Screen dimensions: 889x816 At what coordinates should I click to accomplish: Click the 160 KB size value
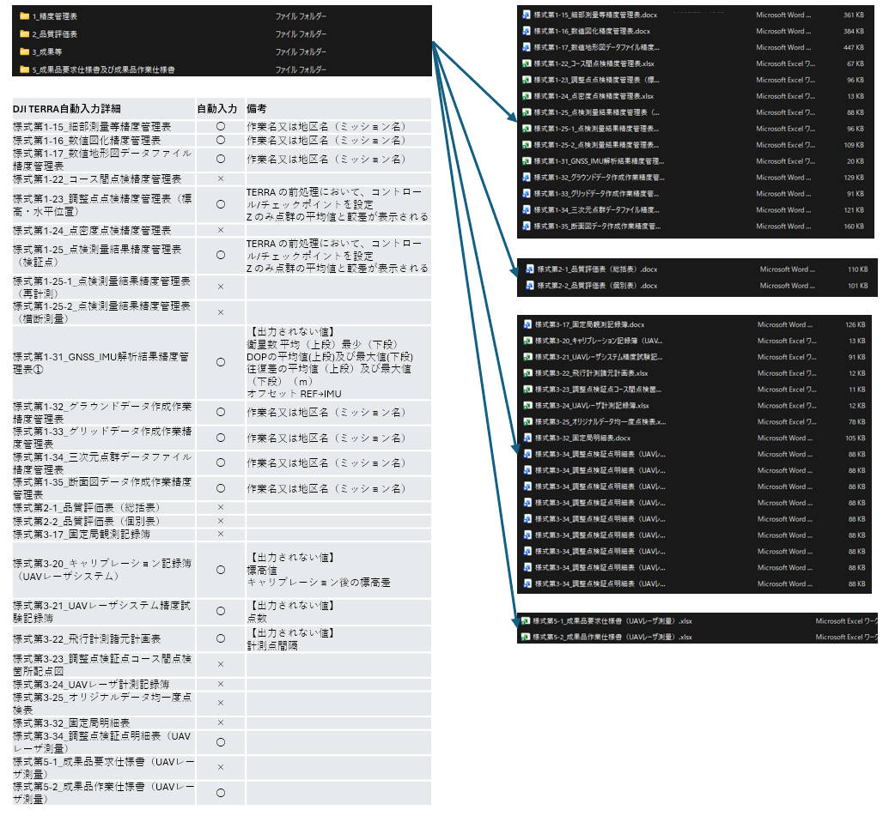(x=853, y=227)
